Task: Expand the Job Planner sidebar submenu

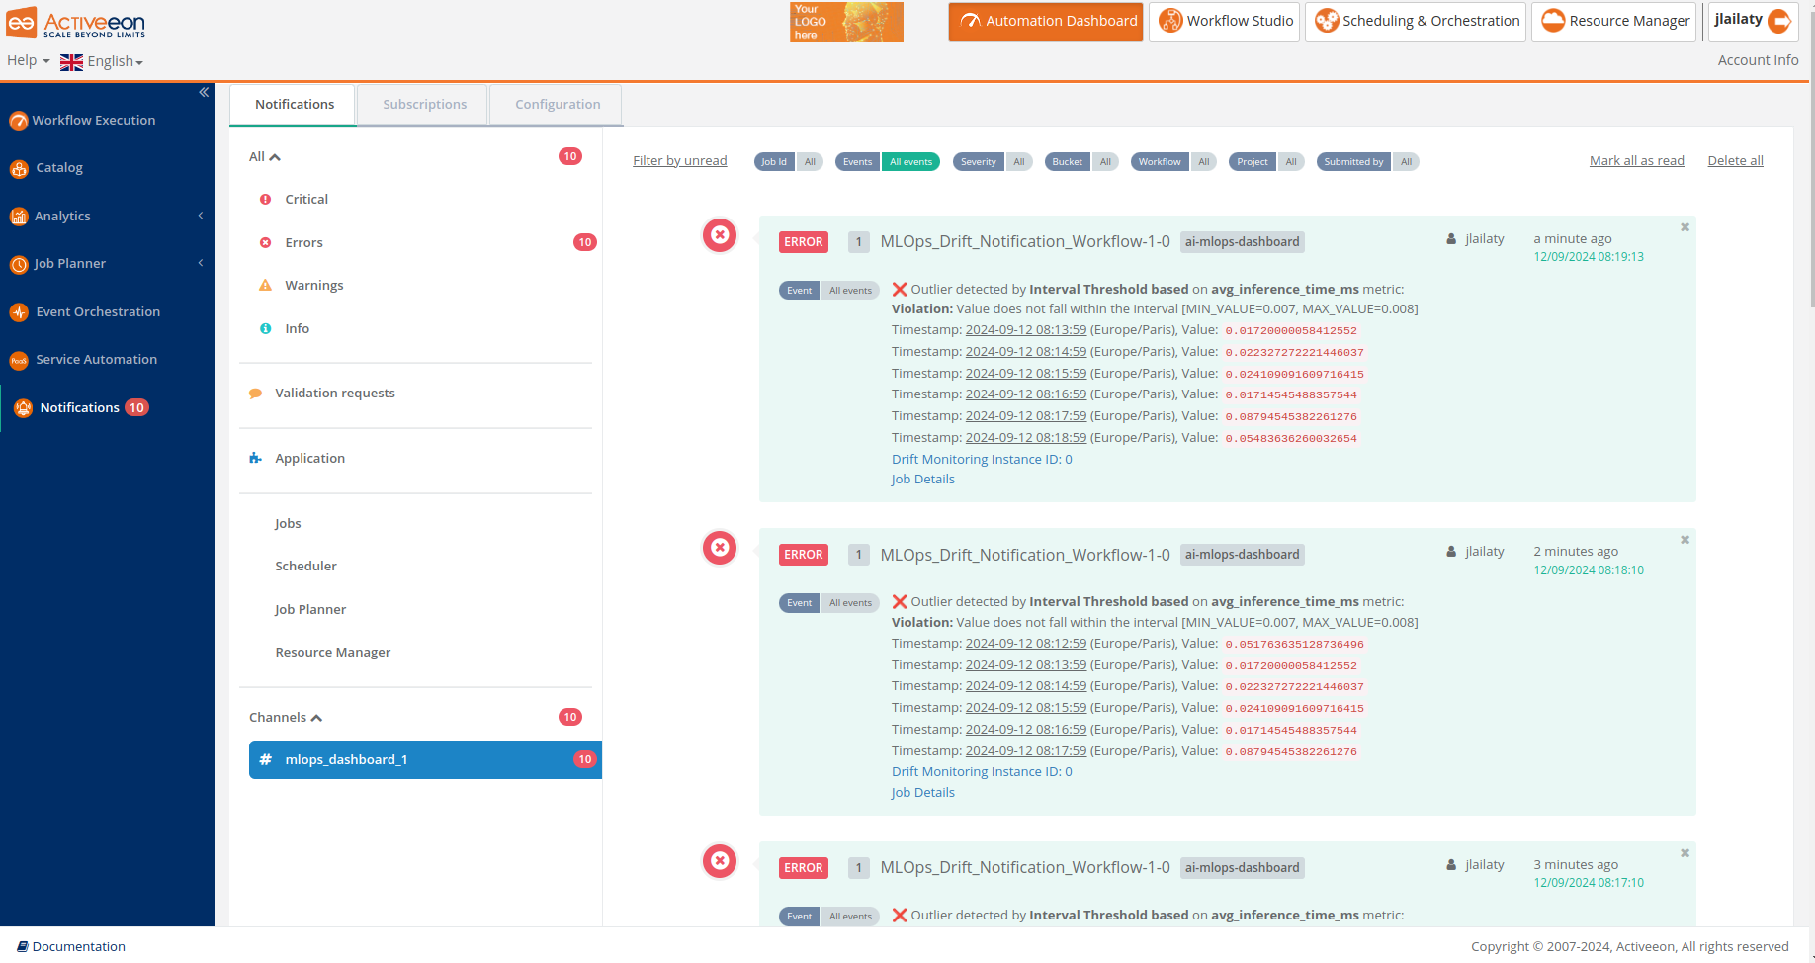Action: coord(201,263)
